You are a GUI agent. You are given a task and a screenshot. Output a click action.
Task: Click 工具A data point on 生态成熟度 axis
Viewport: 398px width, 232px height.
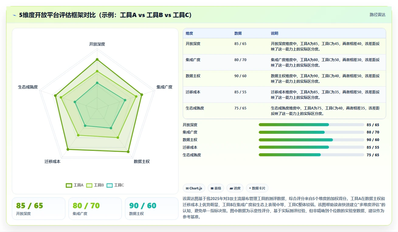(55, 95)
